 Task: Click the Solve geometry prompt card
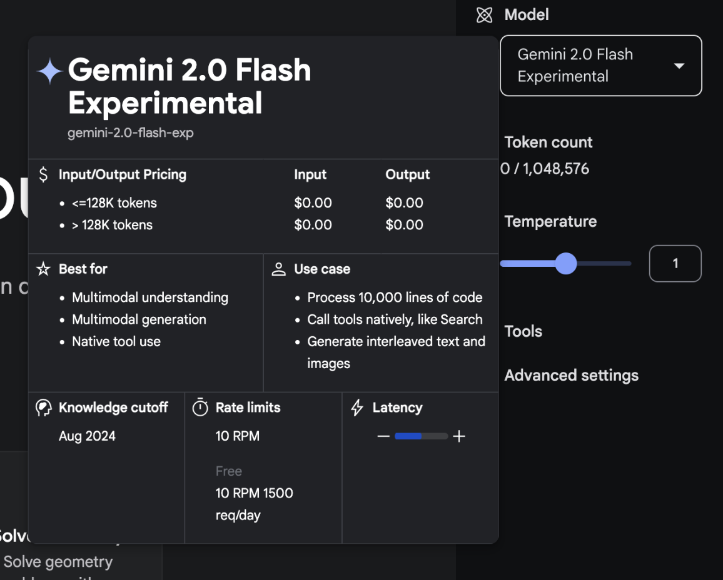click(58, 562)
